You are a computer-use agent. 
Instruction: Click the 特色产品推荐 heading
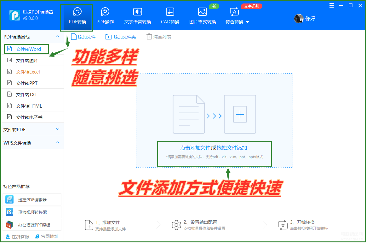click(16, 187)
